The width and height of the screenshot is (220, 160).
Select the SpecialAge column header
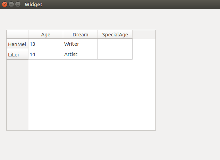click(x=115, y=34)
